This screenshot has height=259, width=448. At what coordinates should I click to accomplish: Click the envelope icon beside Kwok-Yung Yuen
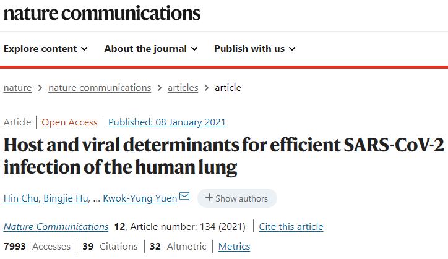pos(184,196)
